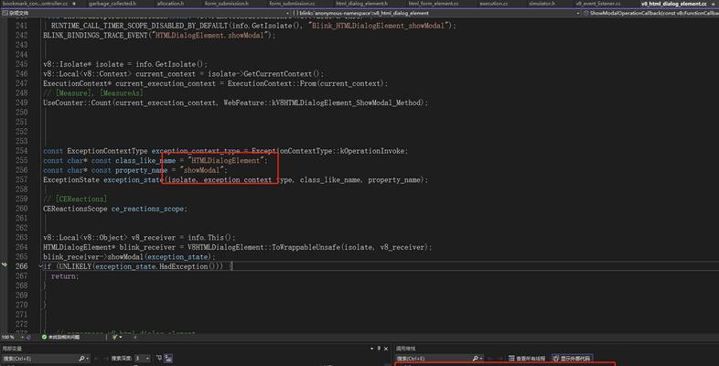
Task: Click the Call Stack search magnifier icon
Action: tap(475, 358)
